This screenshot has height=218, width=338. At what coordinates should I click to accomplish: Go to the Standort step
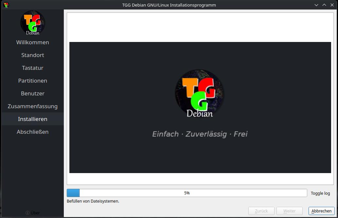(33, 55)
